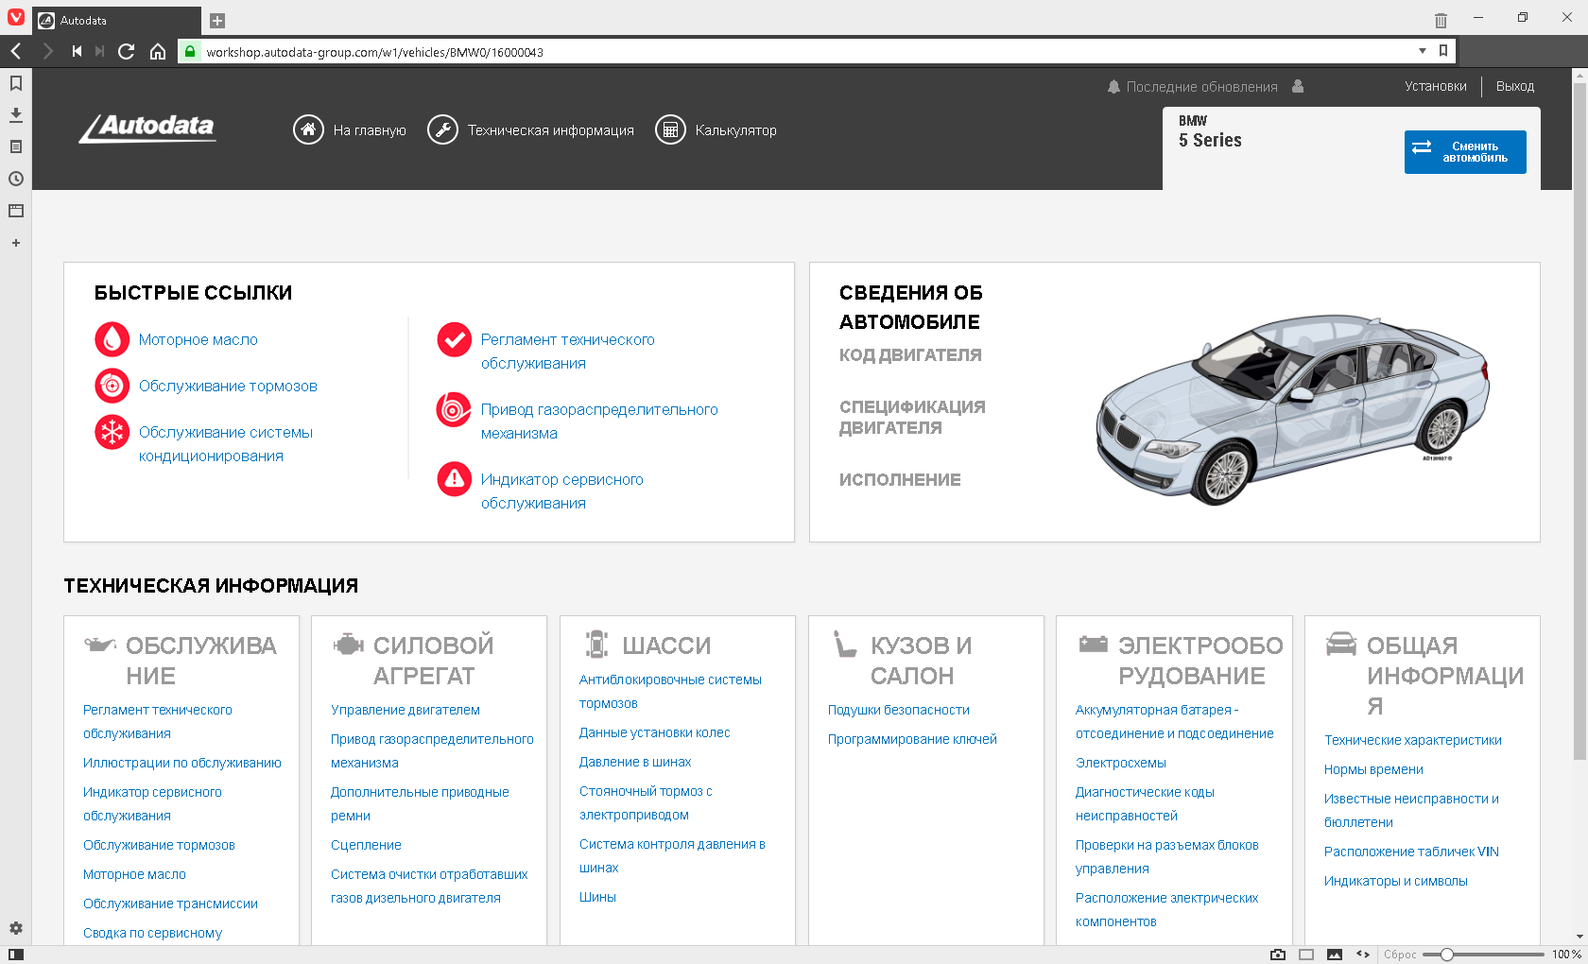1588x964 pixels.
Task: Open a new tab with plus button
Action: tap(217, 21)
